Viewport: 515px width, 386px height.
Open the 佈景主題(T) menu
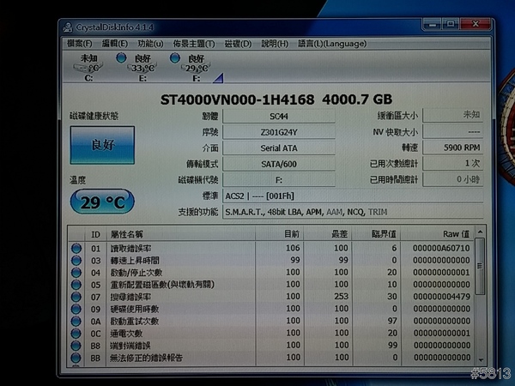(193, 44)
